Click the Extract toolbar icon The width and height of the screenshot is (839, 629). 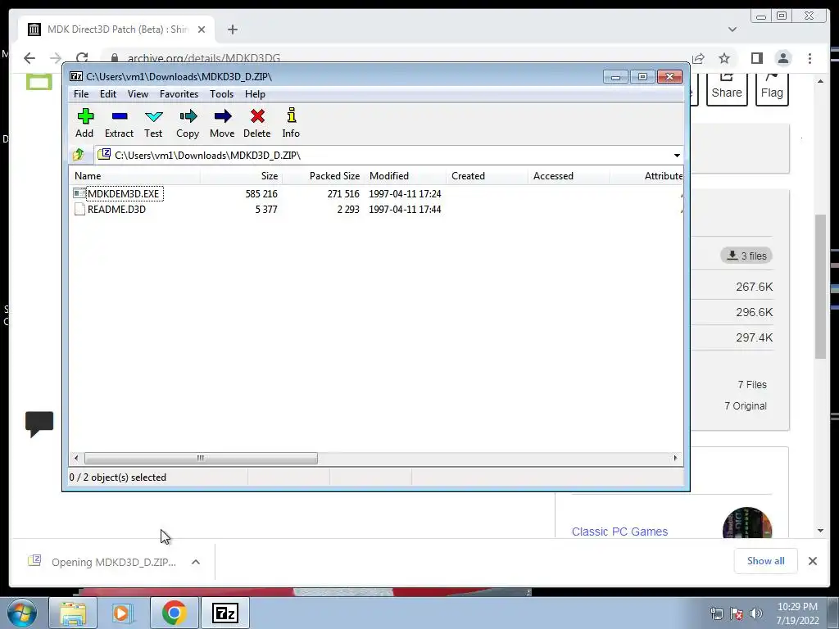tap(119, 123)
